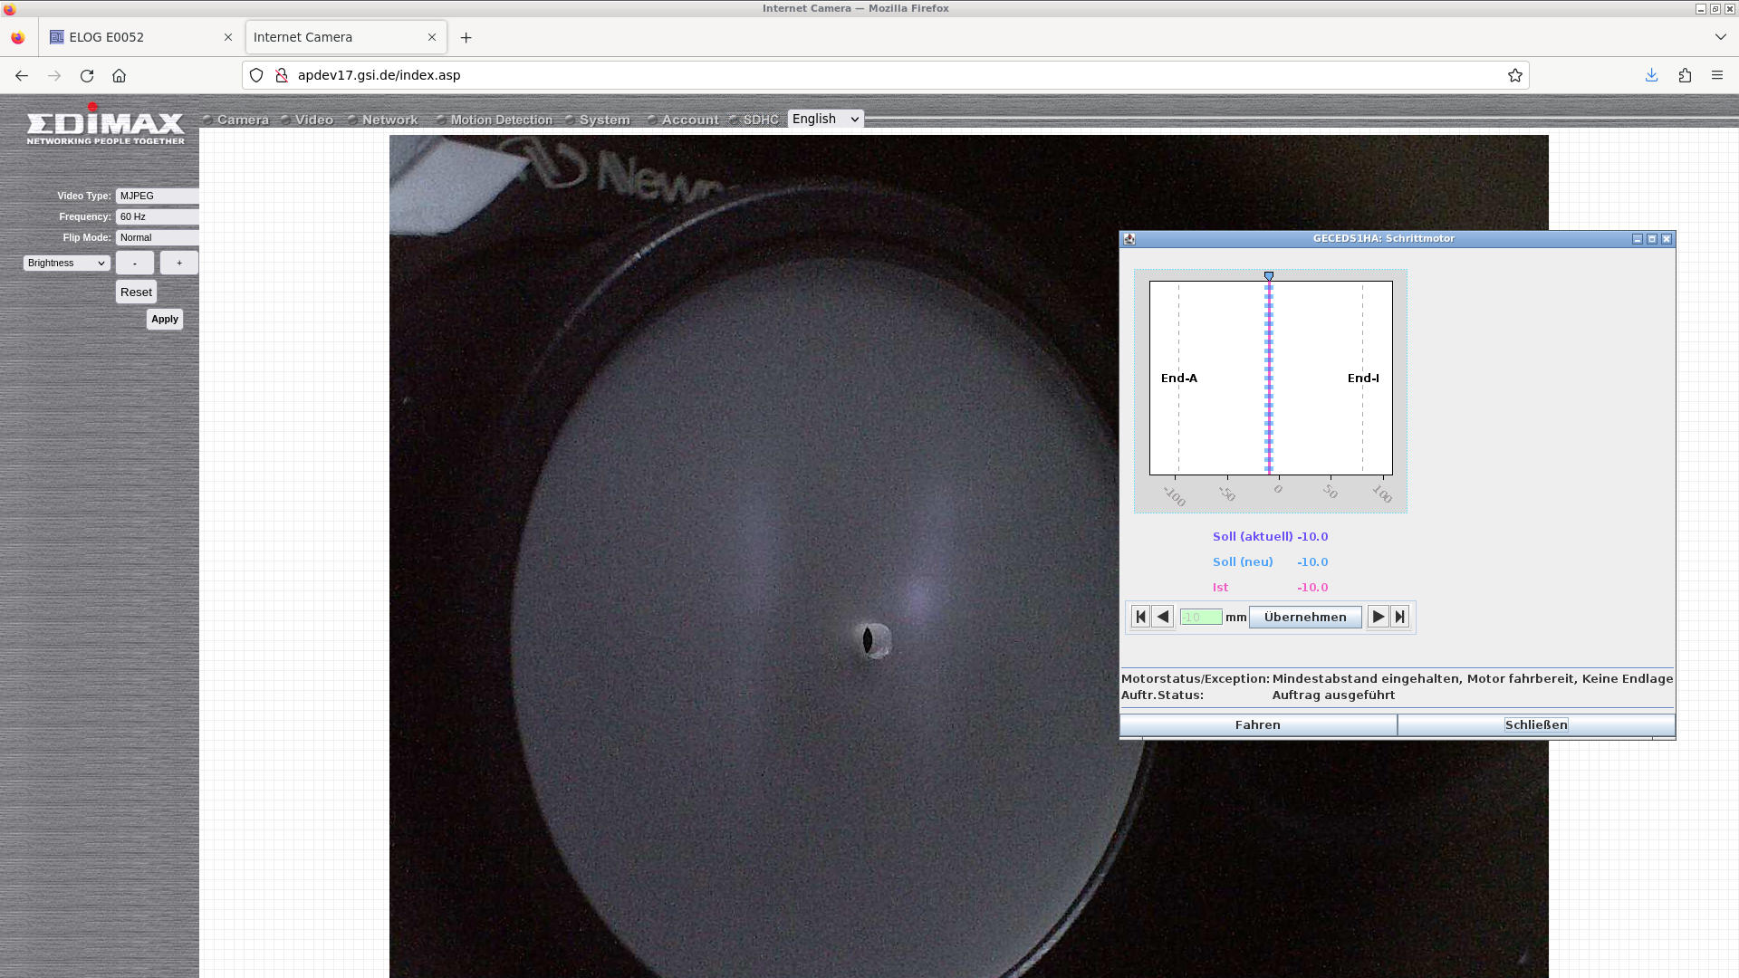Viewport: 1739px width, 978px height.
Task: Click the mm position input field
Action: coord(1201,617)
